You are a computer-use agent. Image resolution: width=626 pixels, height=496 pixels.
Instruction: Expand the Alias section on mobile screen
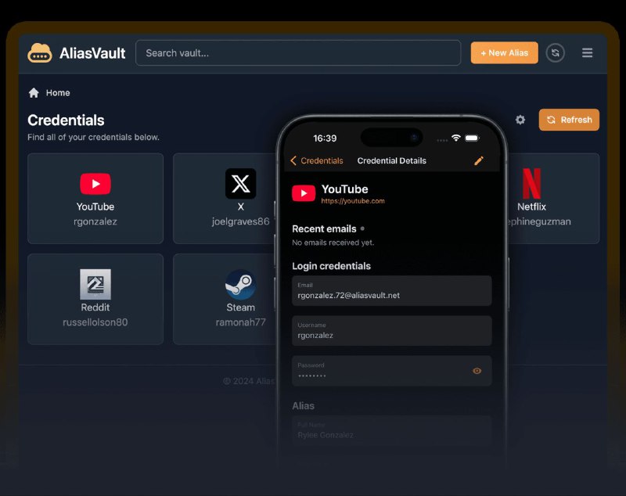[304, 406]
